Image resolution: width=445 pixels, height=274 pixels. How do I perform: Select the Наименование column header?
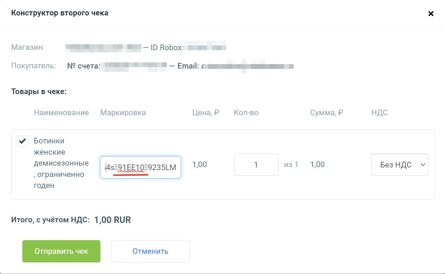tap(62, 113)
